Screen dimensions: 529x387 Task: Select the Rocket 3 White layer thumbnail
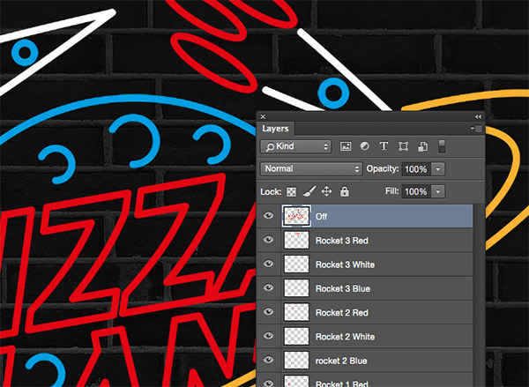tap(296, 264)
